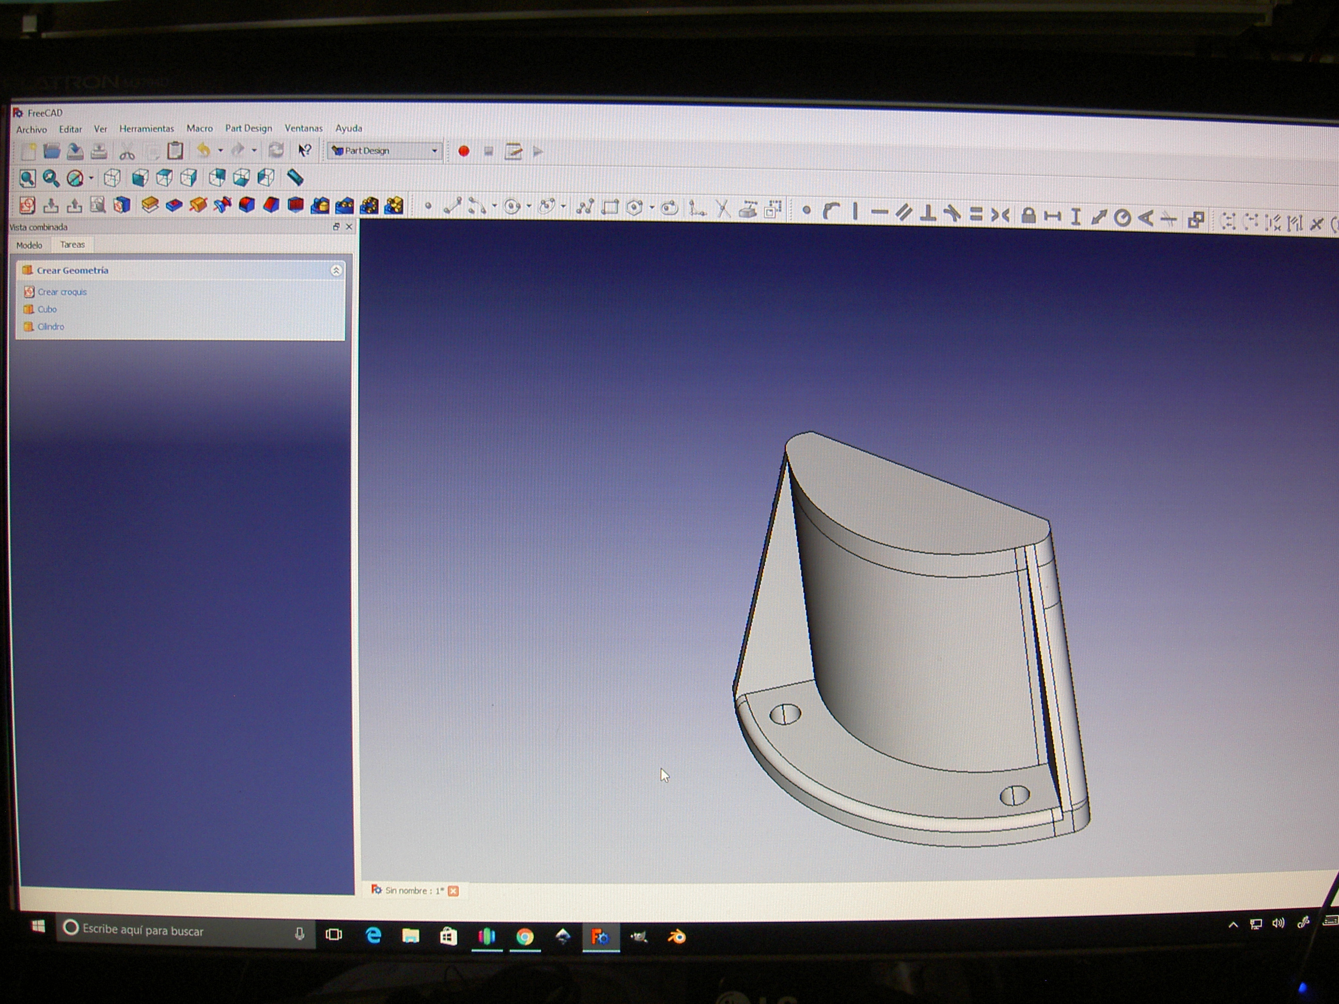Viewport: 1339px width, 1004px height.
Task: Select the measure distance ruler icon
Action: point(295,177)
